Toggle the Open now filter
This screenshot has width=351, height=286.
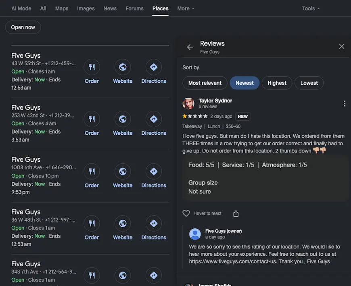(x=23, y=27)
